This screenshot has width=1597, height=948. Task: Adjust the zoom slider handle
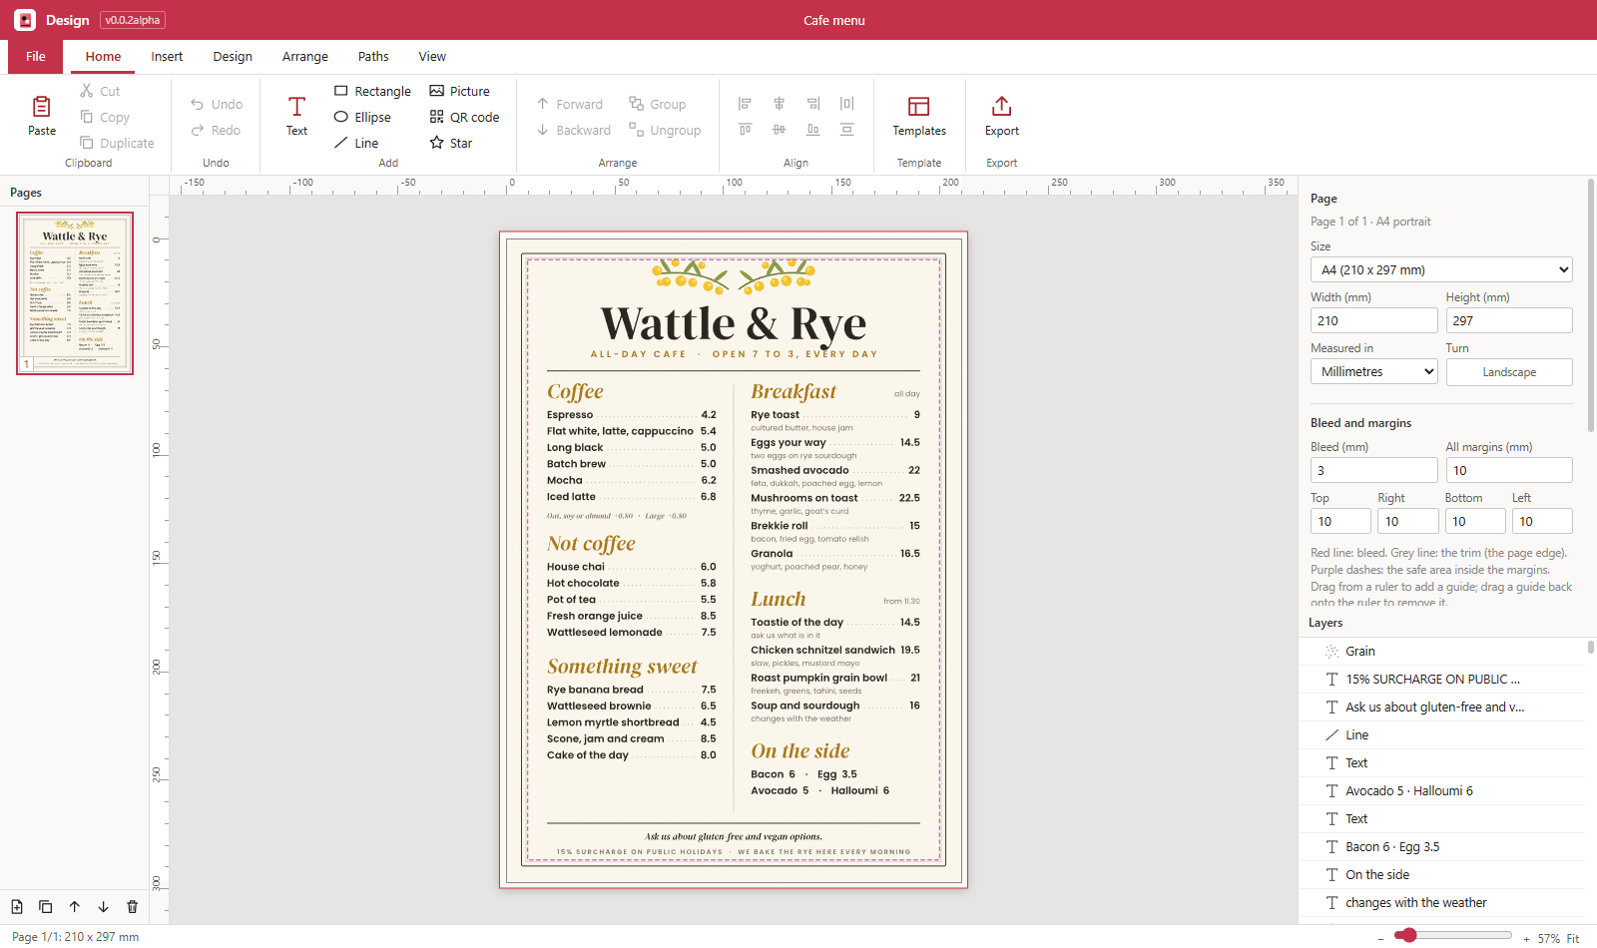1407,935
